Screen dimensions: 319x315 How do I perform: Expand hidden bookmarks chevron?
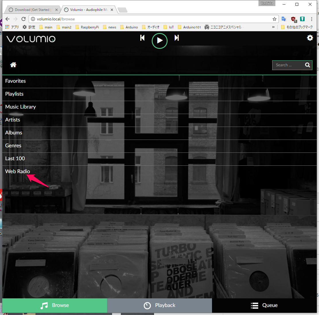click(273, 27)
